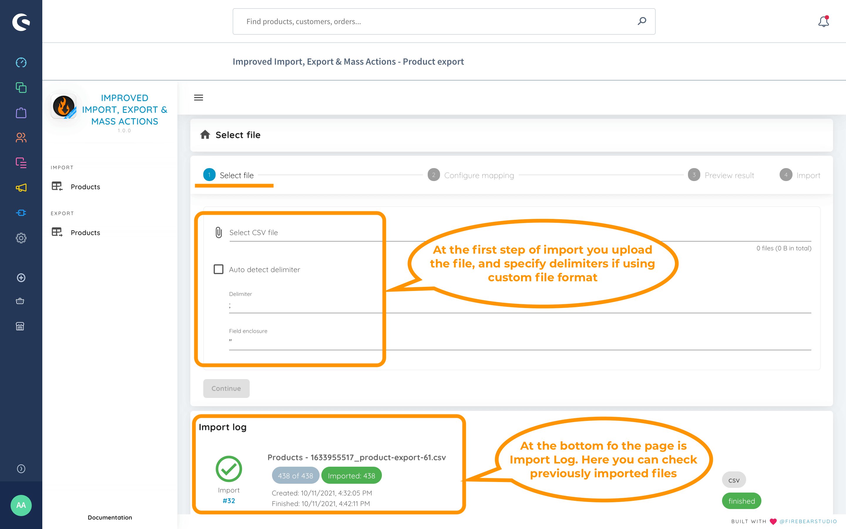Screen dimensions: 846x529
Task: Open the Marketing megaphone icon
Action: point(21,188)
